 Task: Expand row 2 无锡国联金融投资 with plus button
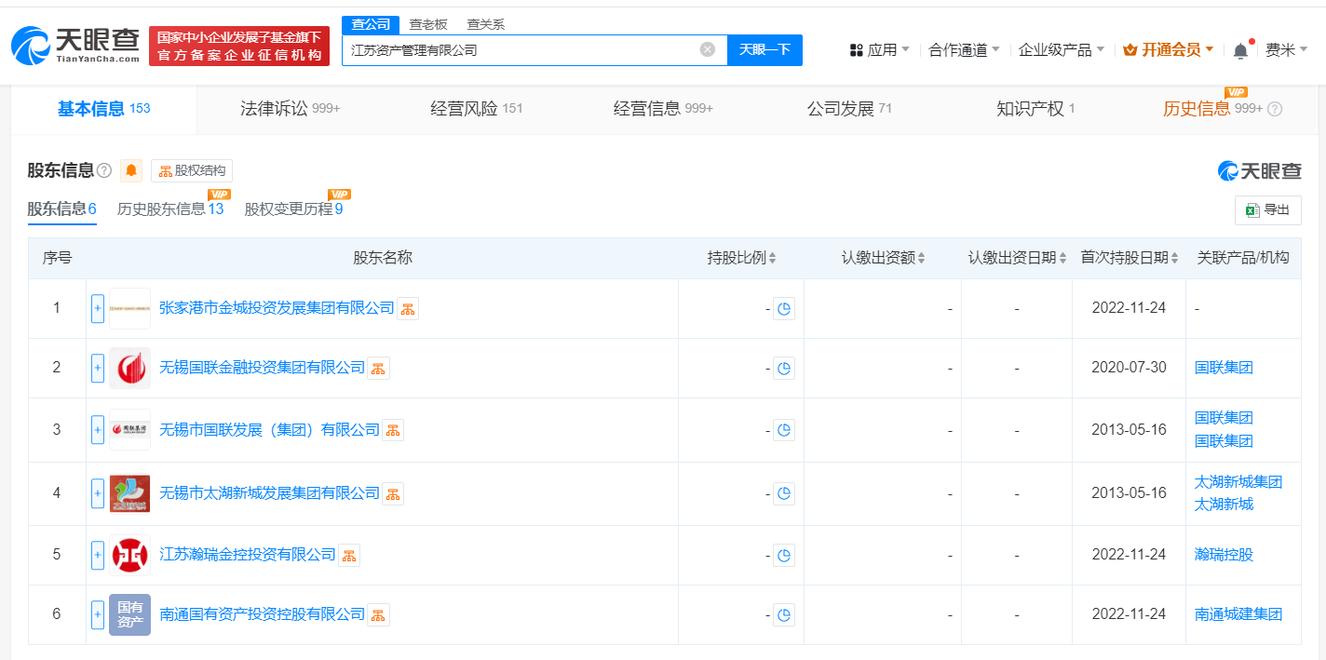[x=98, y=368]
